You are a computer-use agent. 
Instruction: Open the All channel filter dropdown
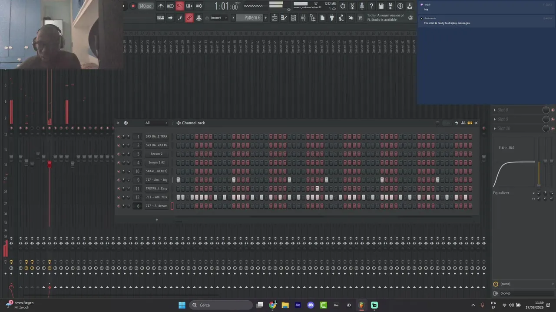(x=156, y=123)
